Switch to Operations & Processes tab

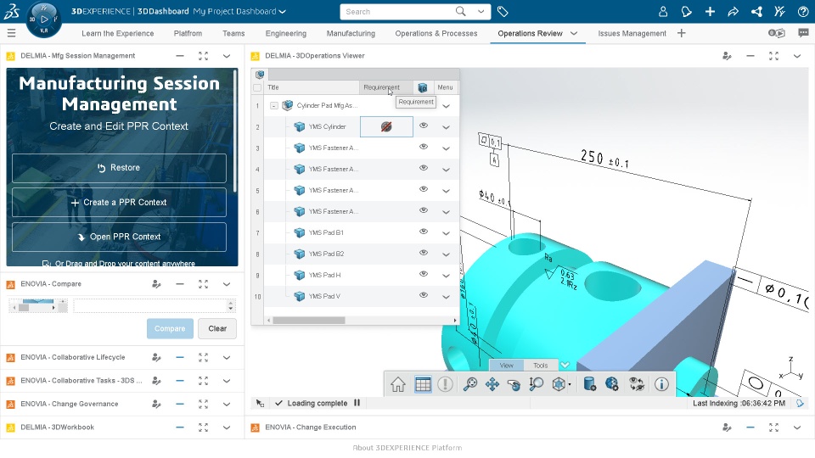(436, 33)
